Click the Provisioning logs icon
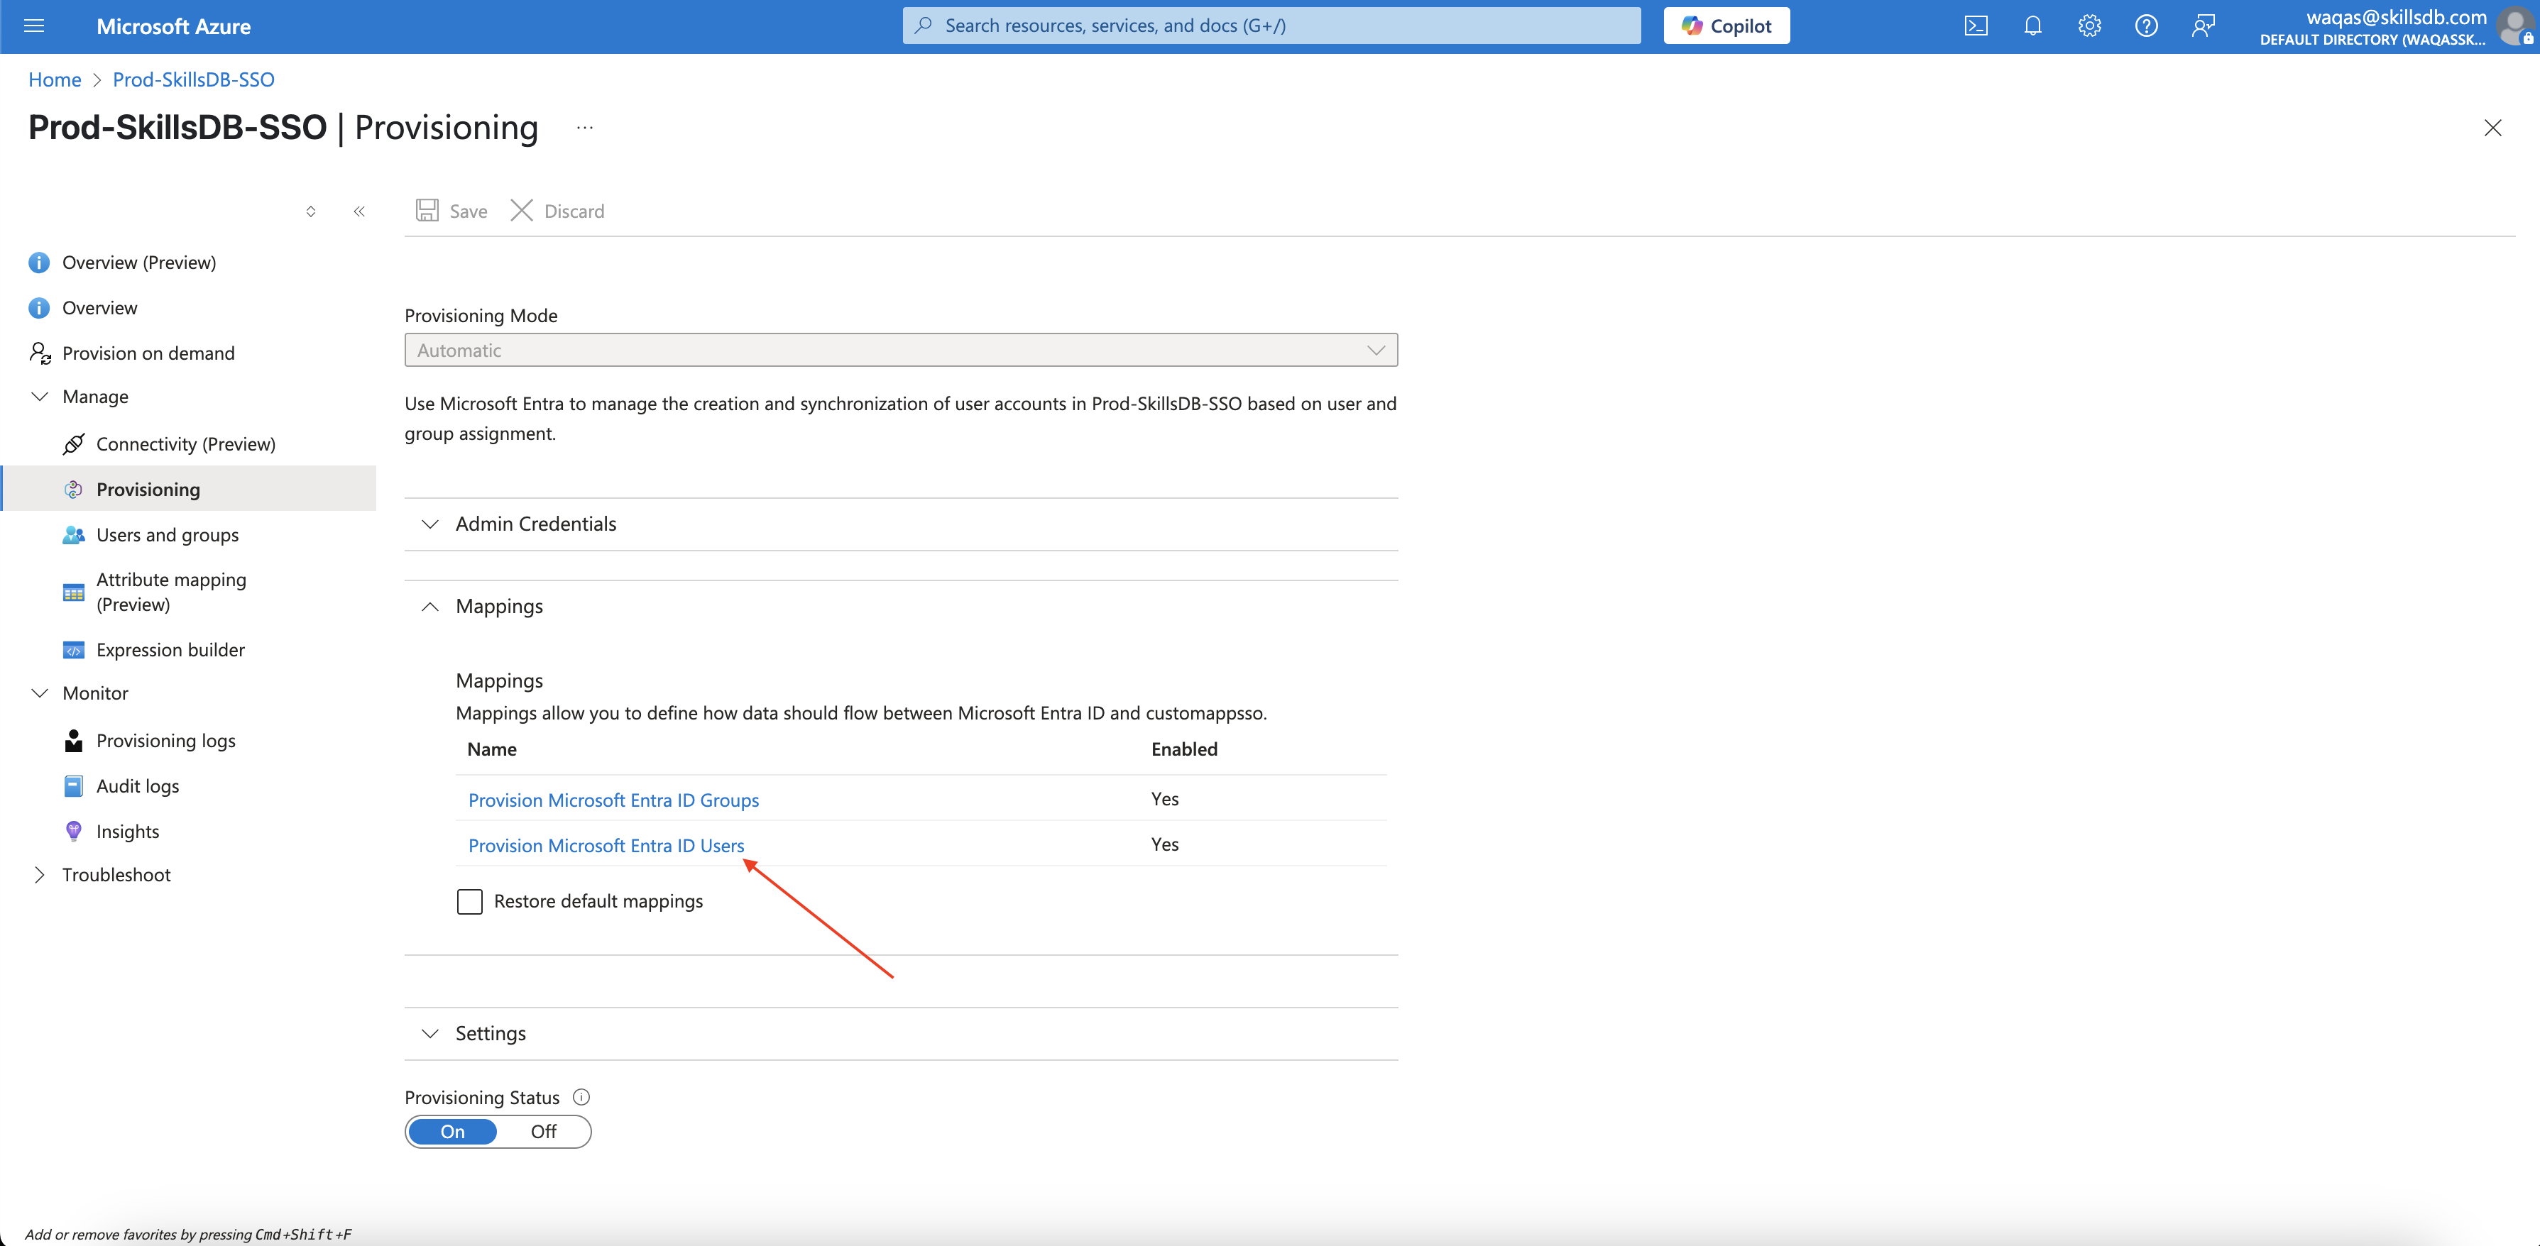 pyautogui.click(x=73, y=740)
